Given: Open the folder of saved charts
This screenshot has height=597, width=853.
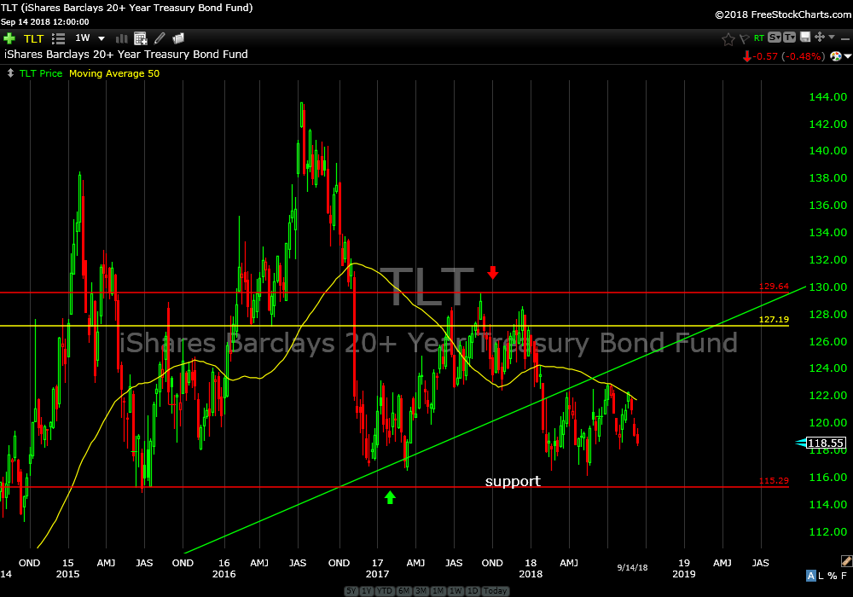Looking at the screenshot, I should pos(178,38).
